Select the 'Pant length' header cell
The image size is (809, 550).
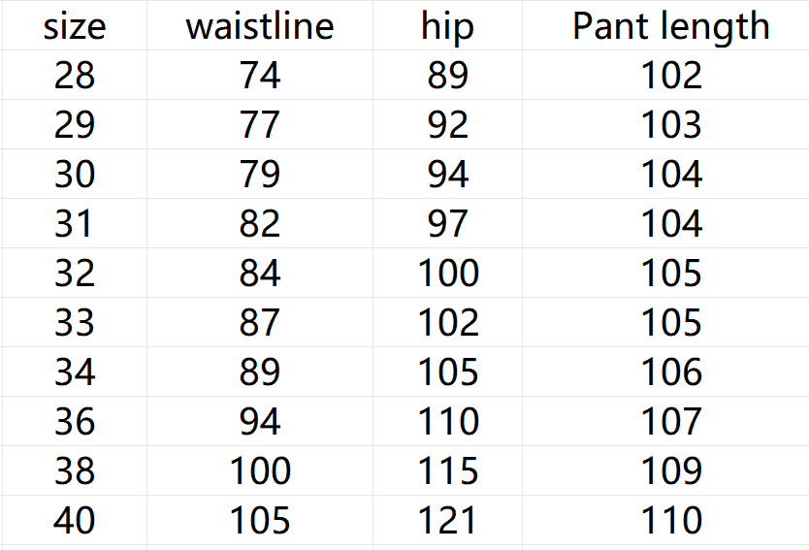pyautogui.click(x=670, y=26)
